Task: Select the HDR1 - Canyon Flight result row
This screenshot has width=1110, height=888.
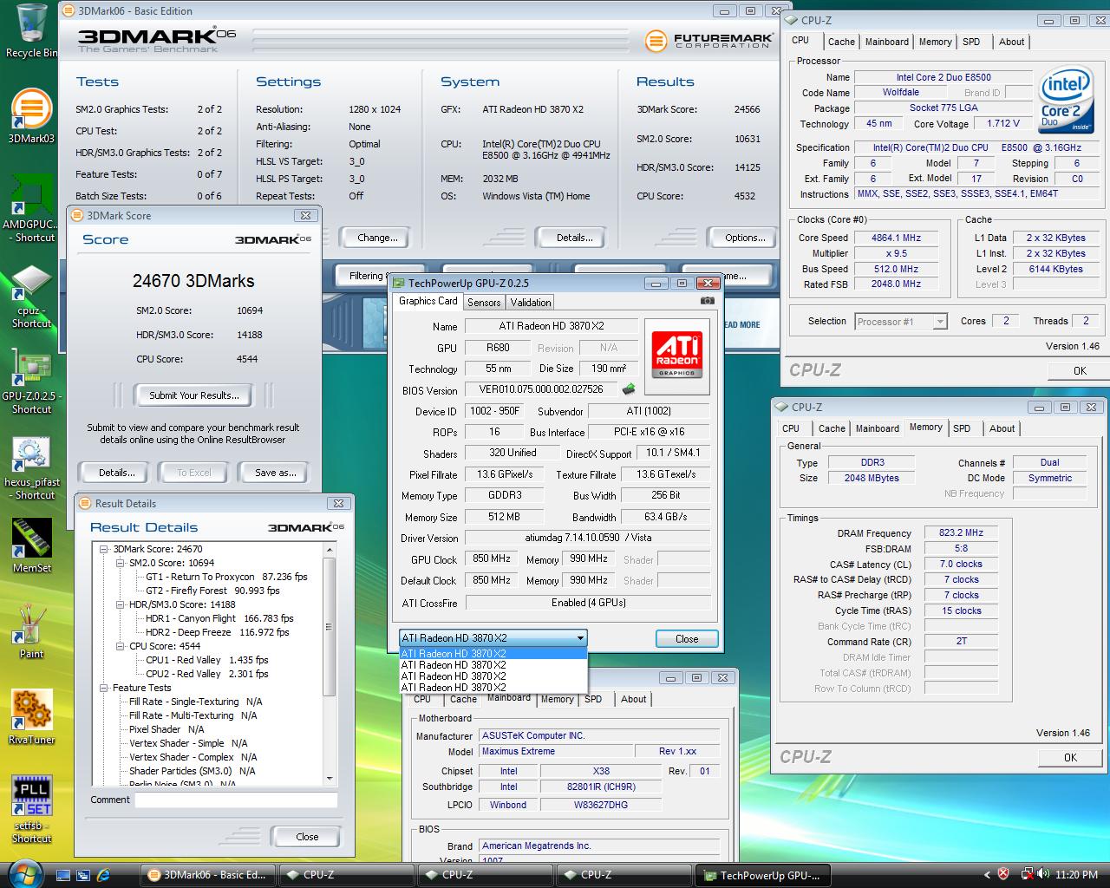Action: tap(219, 618)
